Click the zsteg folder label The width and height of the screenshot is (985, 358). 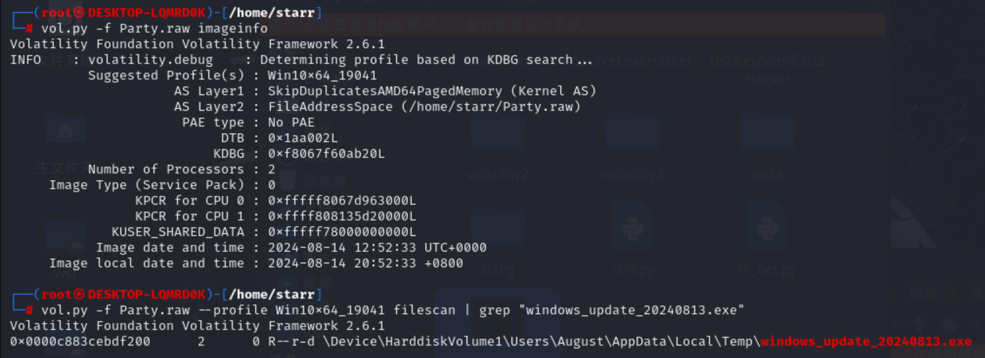(497, 269)
